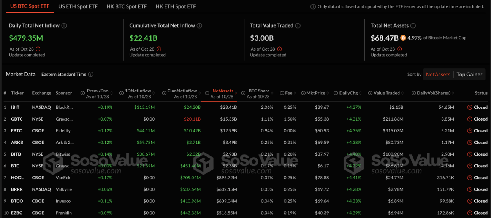491x218 pixels.
Task: Click info icon beside Prem./Dsc. column header
Action: (82, 93)
